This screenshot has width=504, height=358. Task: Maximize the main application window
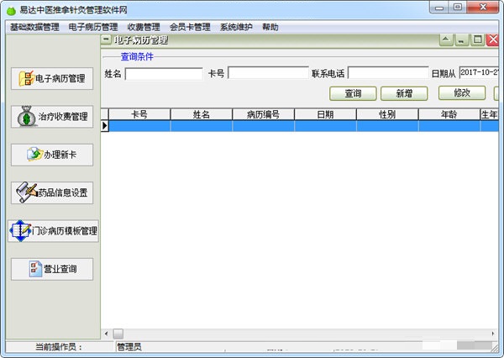[x=458, y=8]
